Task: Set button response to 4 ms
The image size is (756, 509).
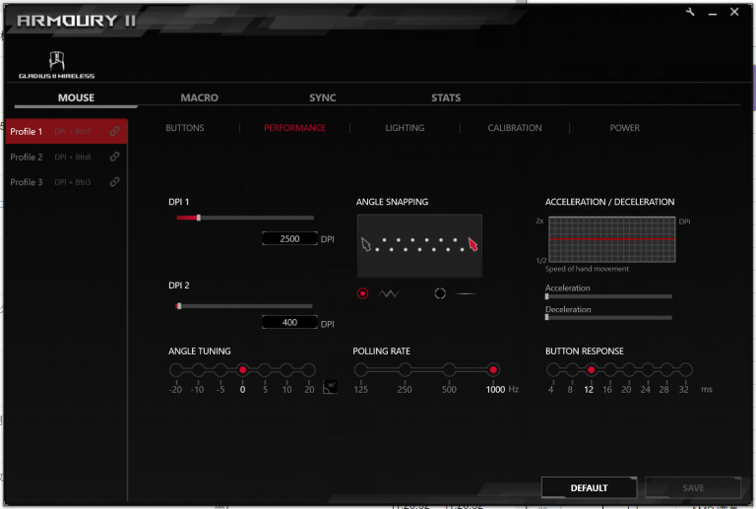Action: point(553,370)
